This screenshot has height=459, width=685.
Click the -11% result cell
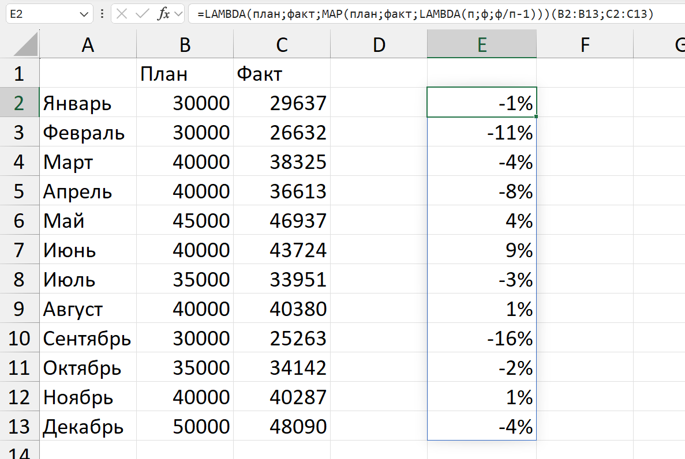click(482, 132)
